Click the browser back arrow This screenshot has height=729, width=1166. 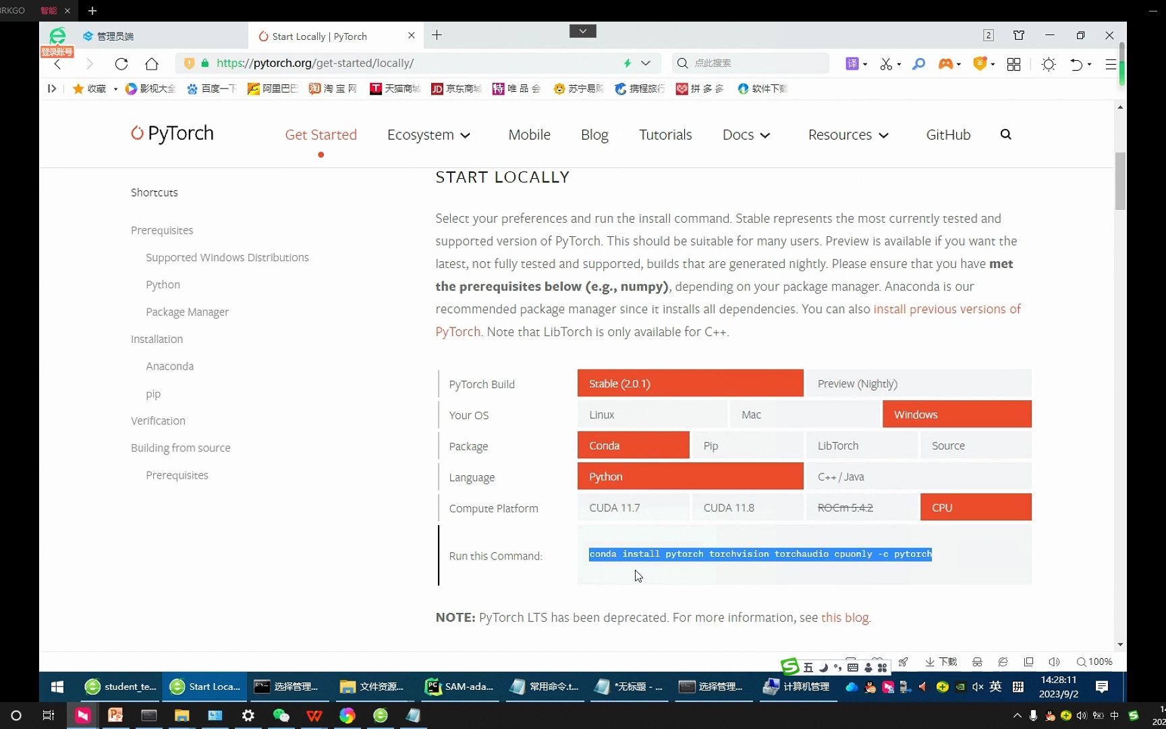coord(57,63)
